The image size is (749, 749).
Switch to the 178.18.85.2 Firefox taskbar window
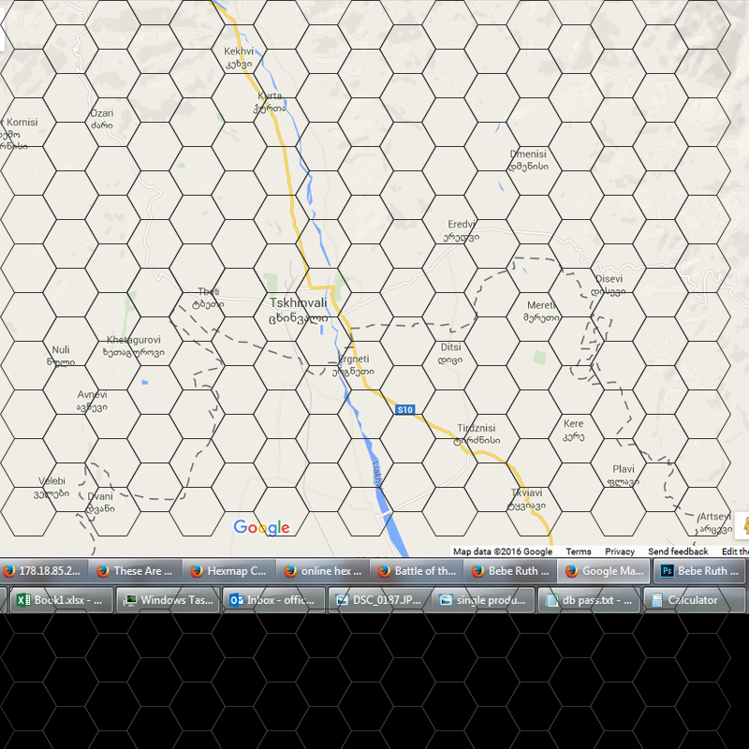43,571
